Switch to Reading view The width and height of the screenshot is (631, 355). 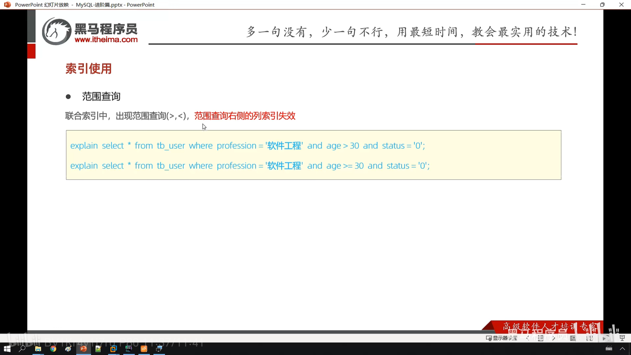[x=606, y=338]
